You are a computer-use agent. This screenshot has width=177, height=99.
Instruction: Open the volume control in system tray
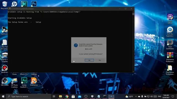152,97
